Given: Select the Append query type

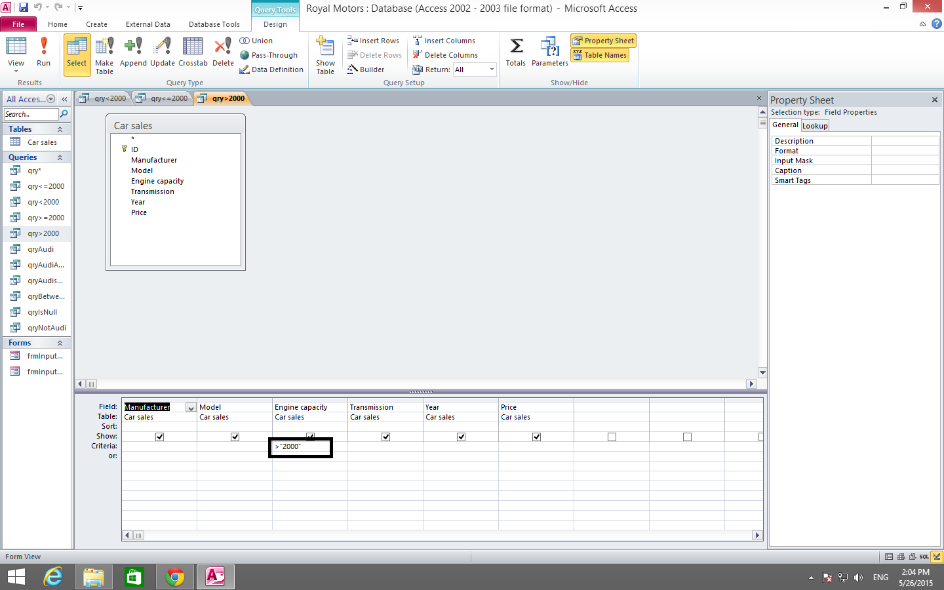Looking at the screenshot, I should coord(133,52).
